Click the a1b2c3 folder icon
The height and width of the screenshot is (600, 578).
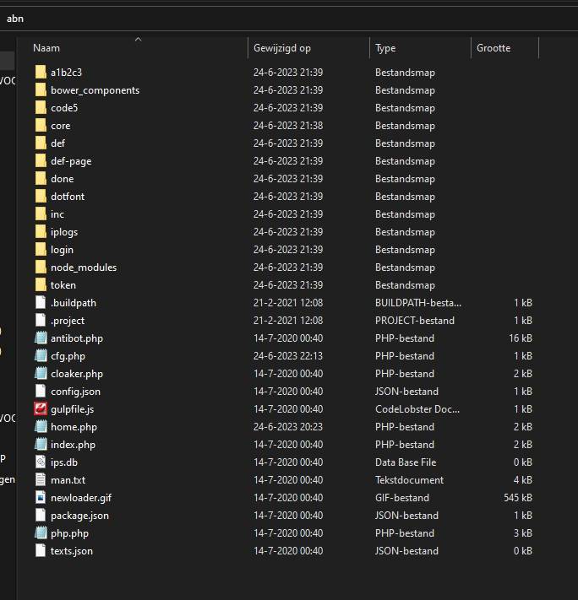point(41,72)
